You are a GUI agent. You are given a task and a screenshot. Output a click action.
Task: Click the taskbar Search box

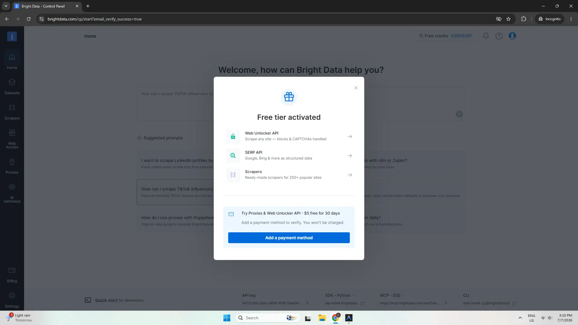pyautogui.click(x=268, y=318)
